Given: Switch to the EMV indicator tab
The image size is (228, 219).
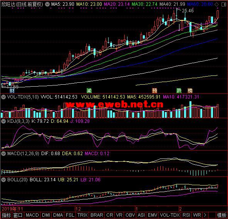Looking at the screenshot, I should [x=153, y=215].
